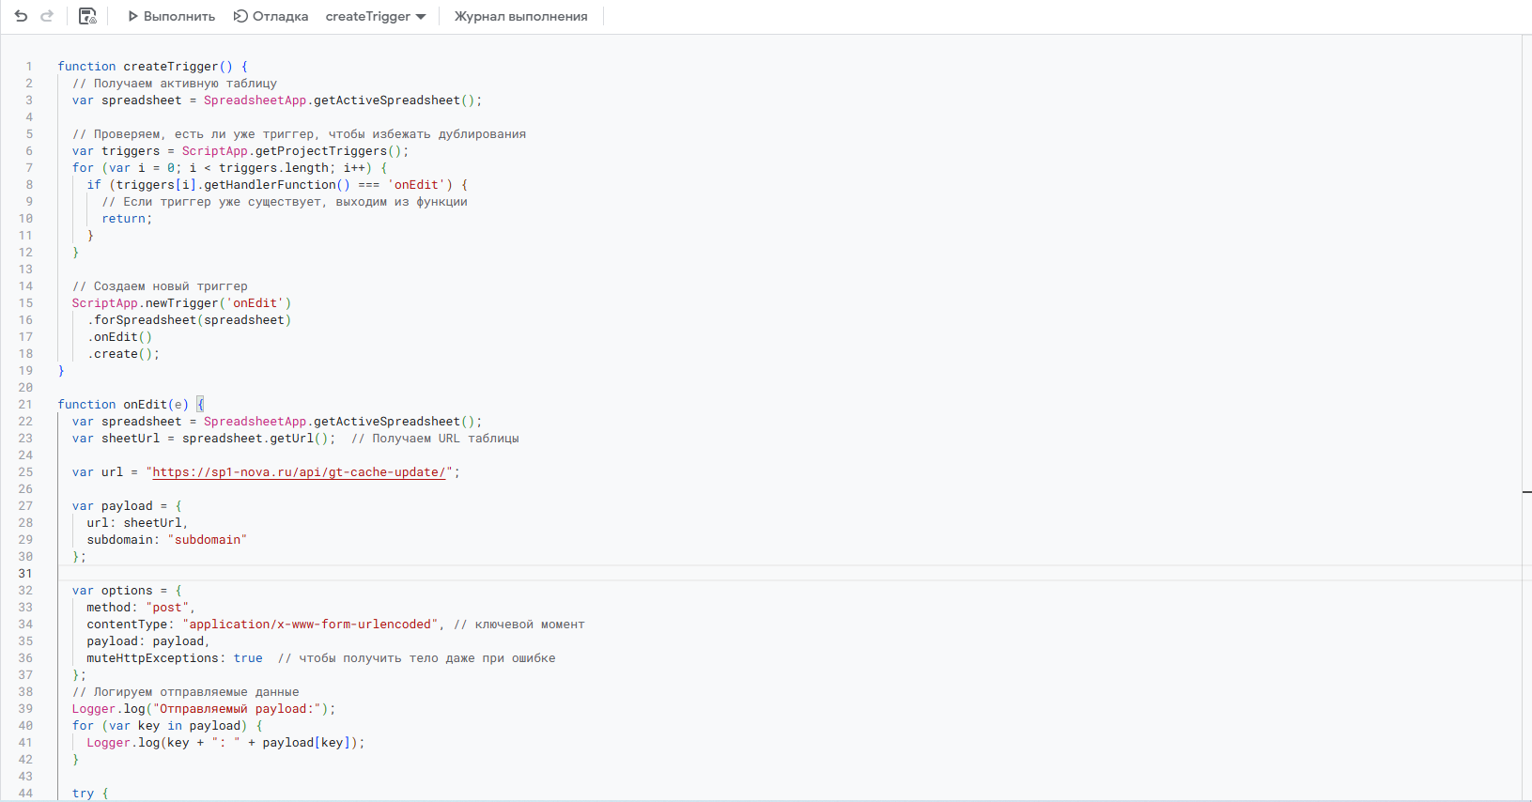This screenshot has width=1532, height=802.
Task: Click the 'try' keyword on line 44
Action: pos(83,794)
